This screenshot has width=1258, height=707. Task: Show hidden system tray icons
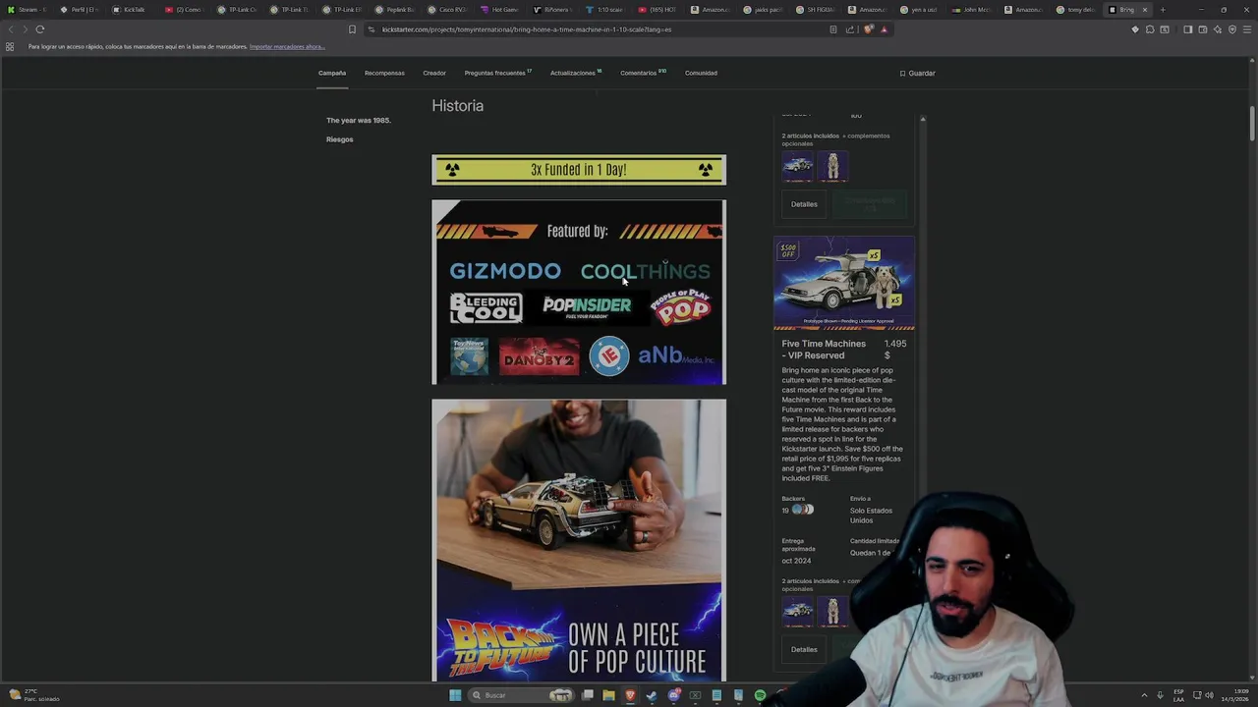(x=1145, y=695)
